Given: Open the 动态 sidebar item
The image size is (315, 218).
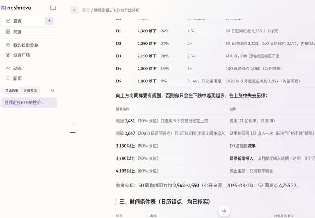Looking at the screenshot, I should (x=29, y=68).
